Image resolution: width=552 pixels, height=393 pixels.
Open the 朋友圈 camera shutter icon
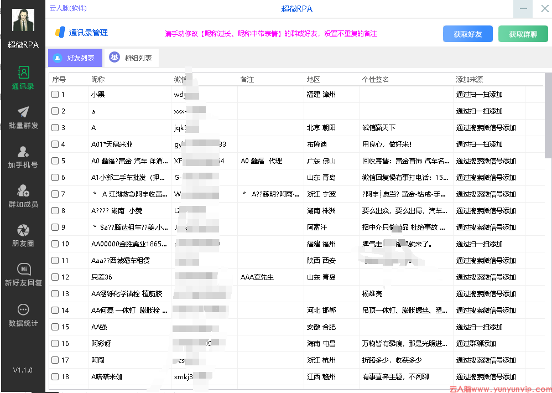point(23,230)
